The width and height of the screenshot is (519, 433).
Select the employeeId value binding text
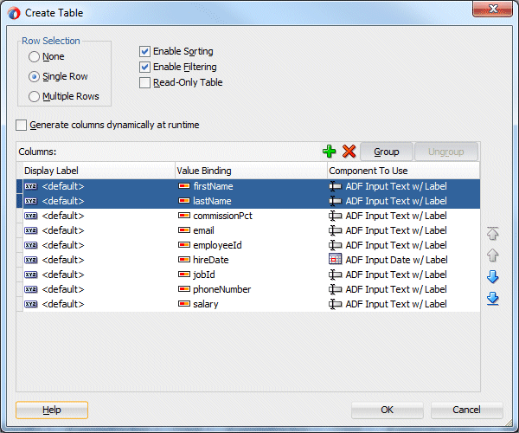pyautogui.click(x=217, y=245)
